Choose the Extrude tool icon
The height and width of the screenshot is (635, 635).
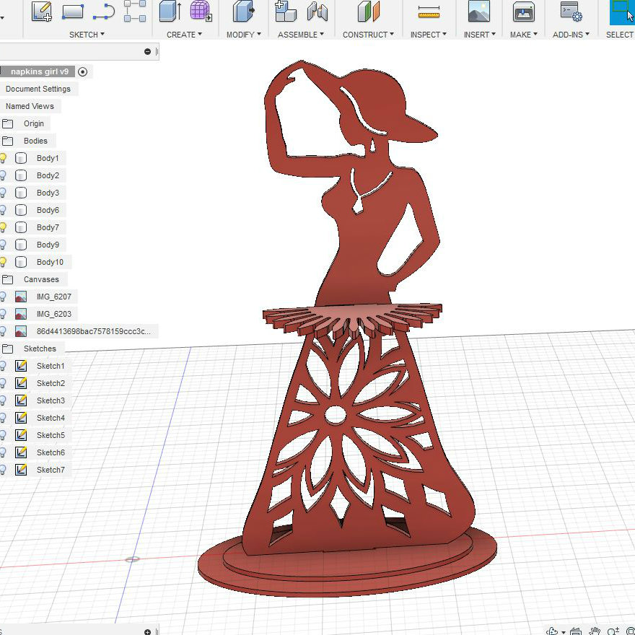(170, 11)
